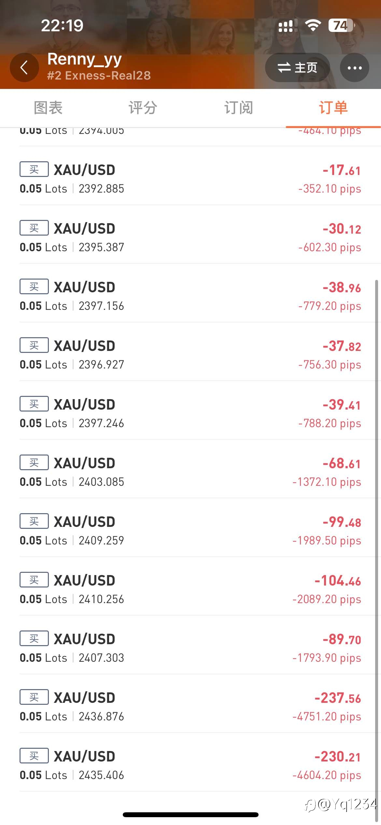Switch to the 评分 tab
The height and width of the screenshot is (825, 381).
point(143,108)
